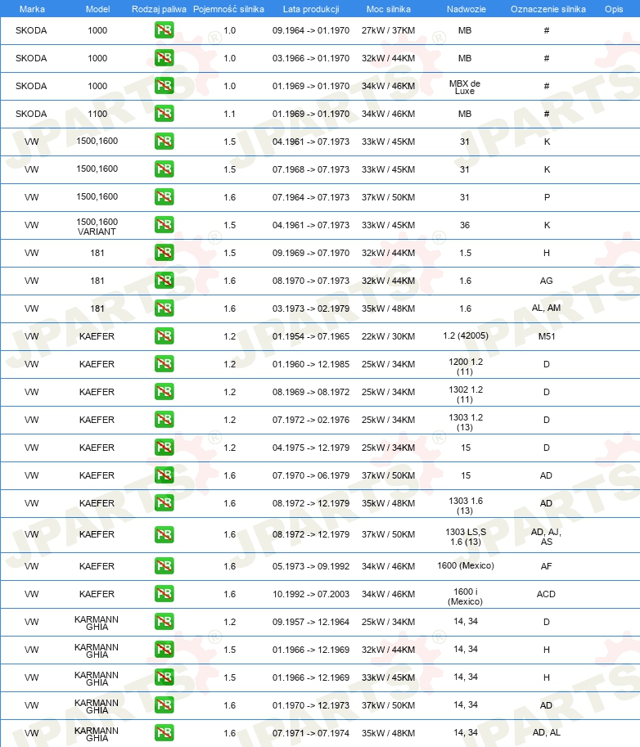The image size is (640, 747).
Task: Click fuel icon in SKODA 1000 03.1966 row
Action: pyautogui.click(x=164, y=57)
